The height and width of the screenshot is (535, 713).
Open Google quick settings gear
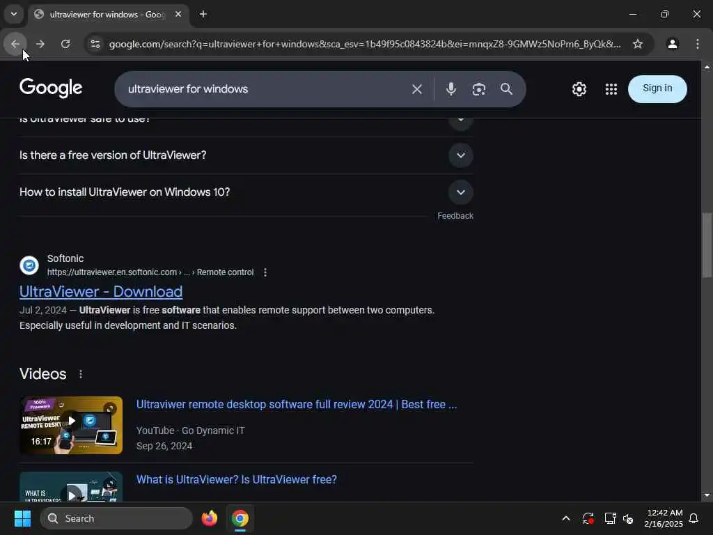click(579, 89)
